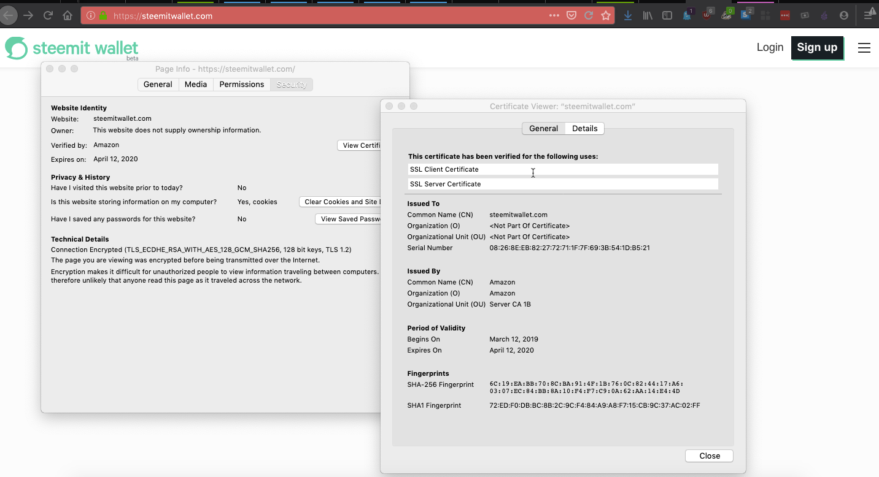Open the red password manager extension icon
The image size is (879, 477).
tap(785, 16)
